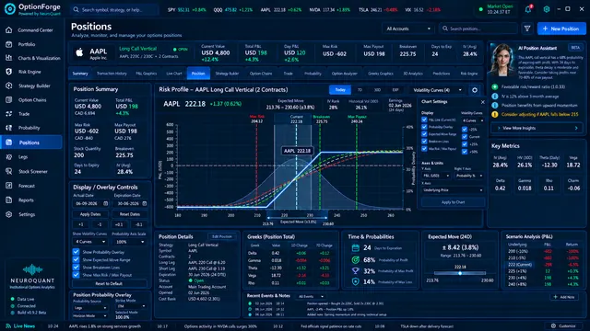Switch to the Live Chart tab
This screenshot has height=331, width=590.
174,74
